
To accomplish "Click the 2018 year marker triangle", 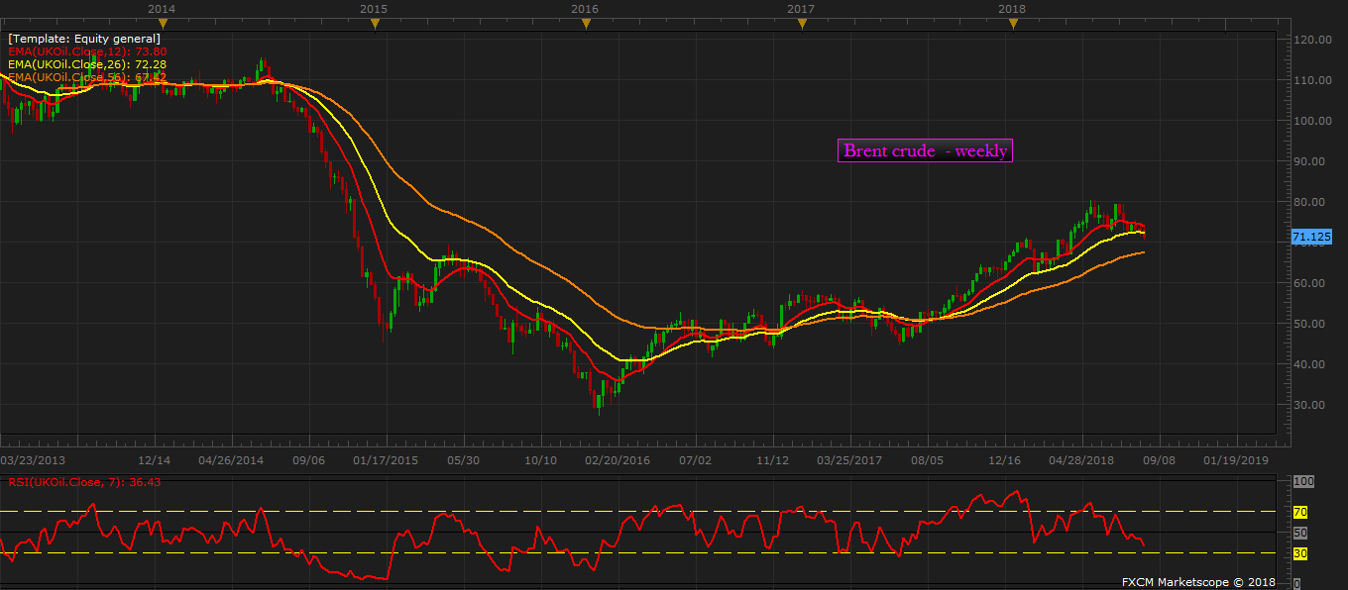I will click(x=1012, y=24).
